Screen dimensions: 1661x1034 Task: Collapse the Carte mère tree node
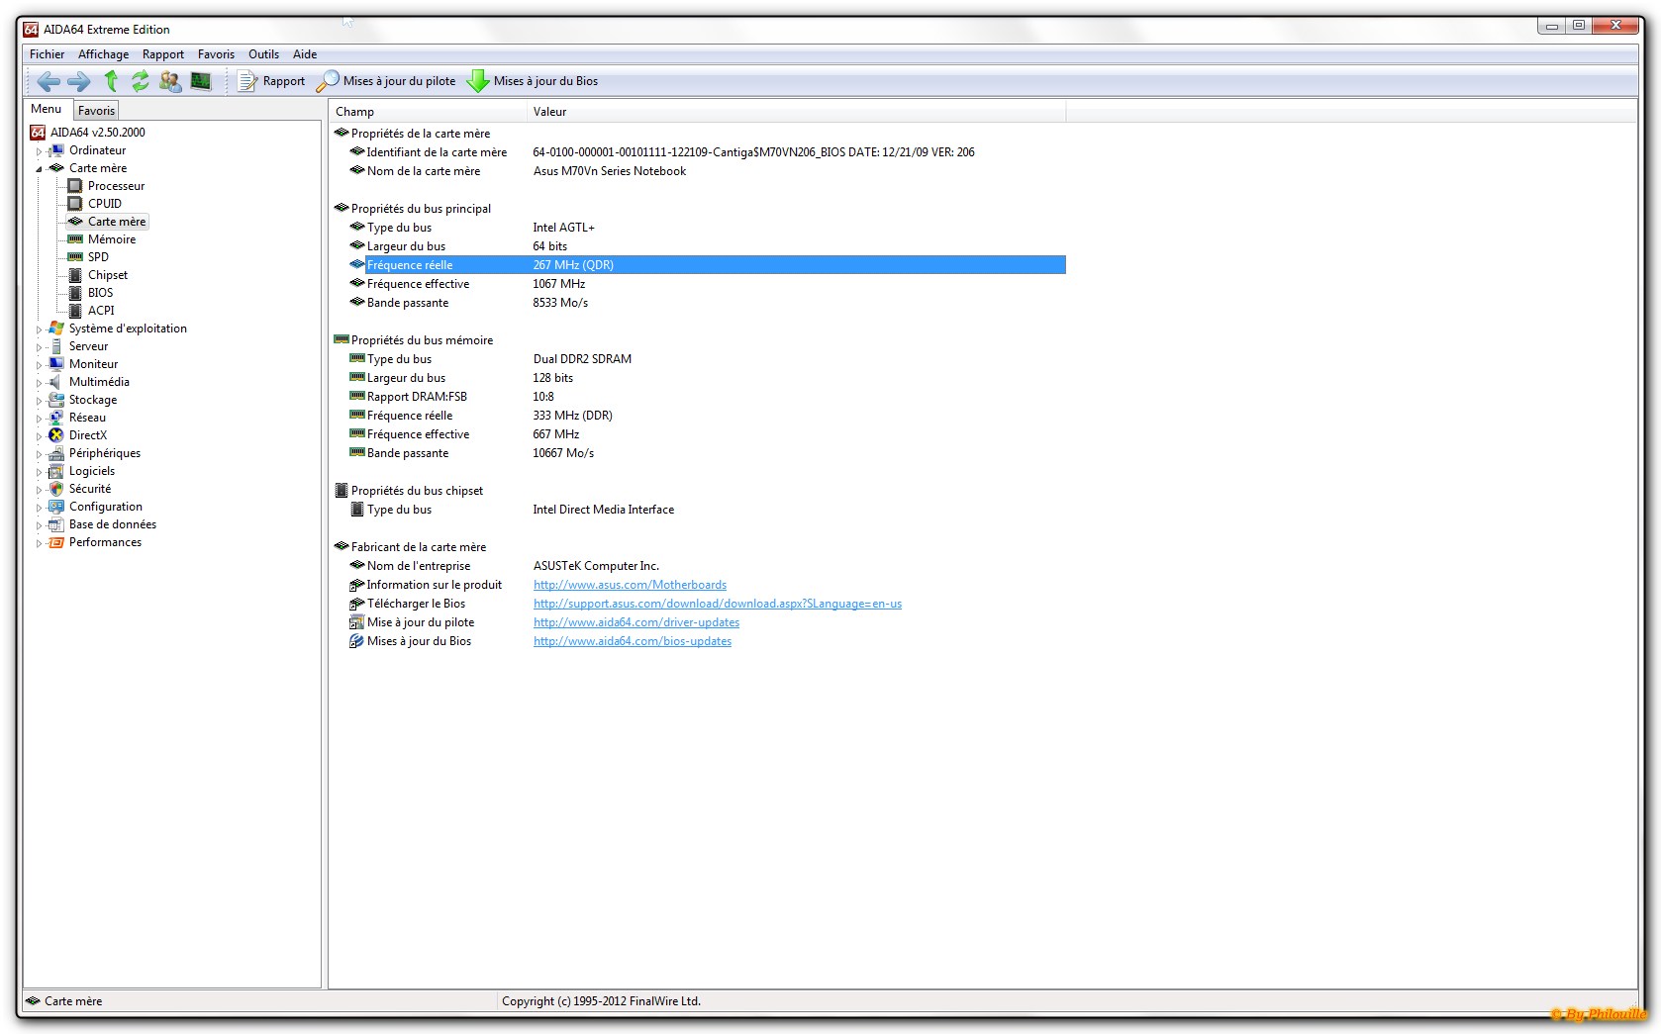tap(40, 169)
